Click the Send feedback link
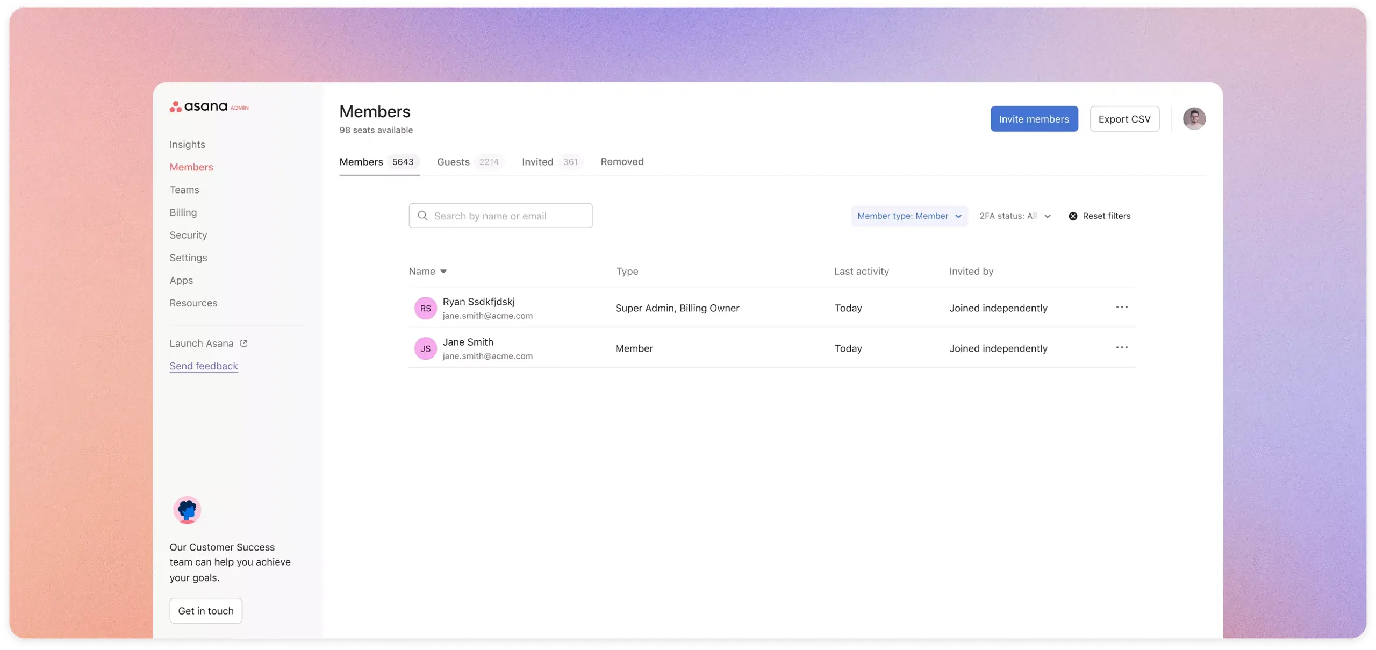This screenshot has height=650, width=1376. pyautogui.click(x=204, y=366)
